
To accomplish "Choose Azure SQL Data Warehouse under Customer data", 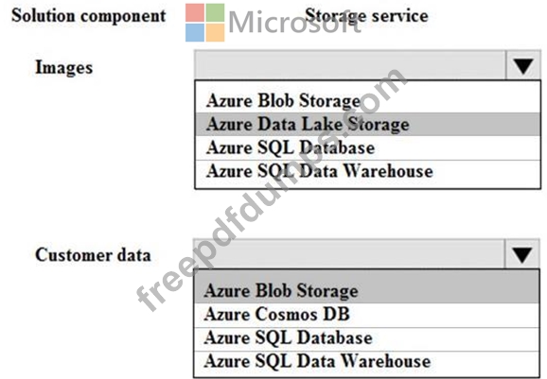I will [366, 361].
